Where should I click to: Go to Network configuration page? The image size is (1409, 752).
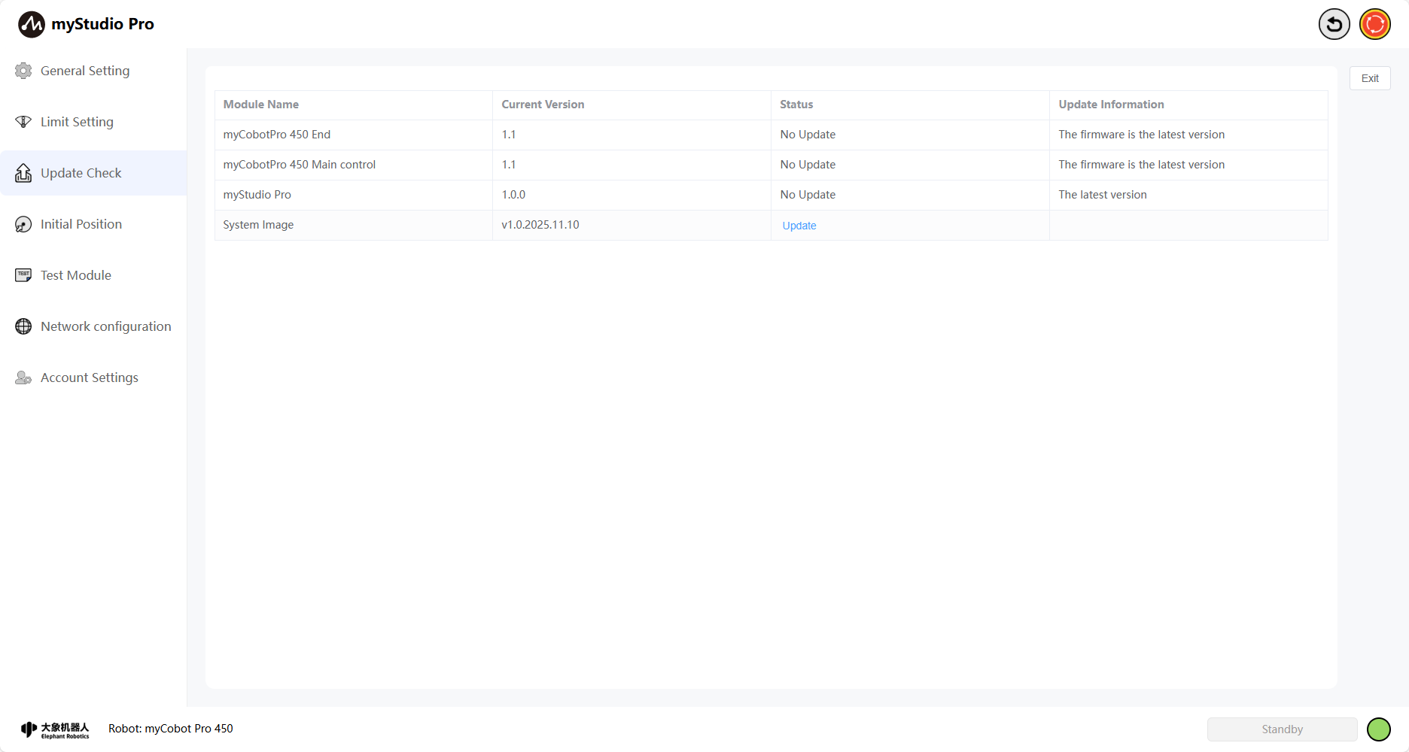[x=105, y=326]
